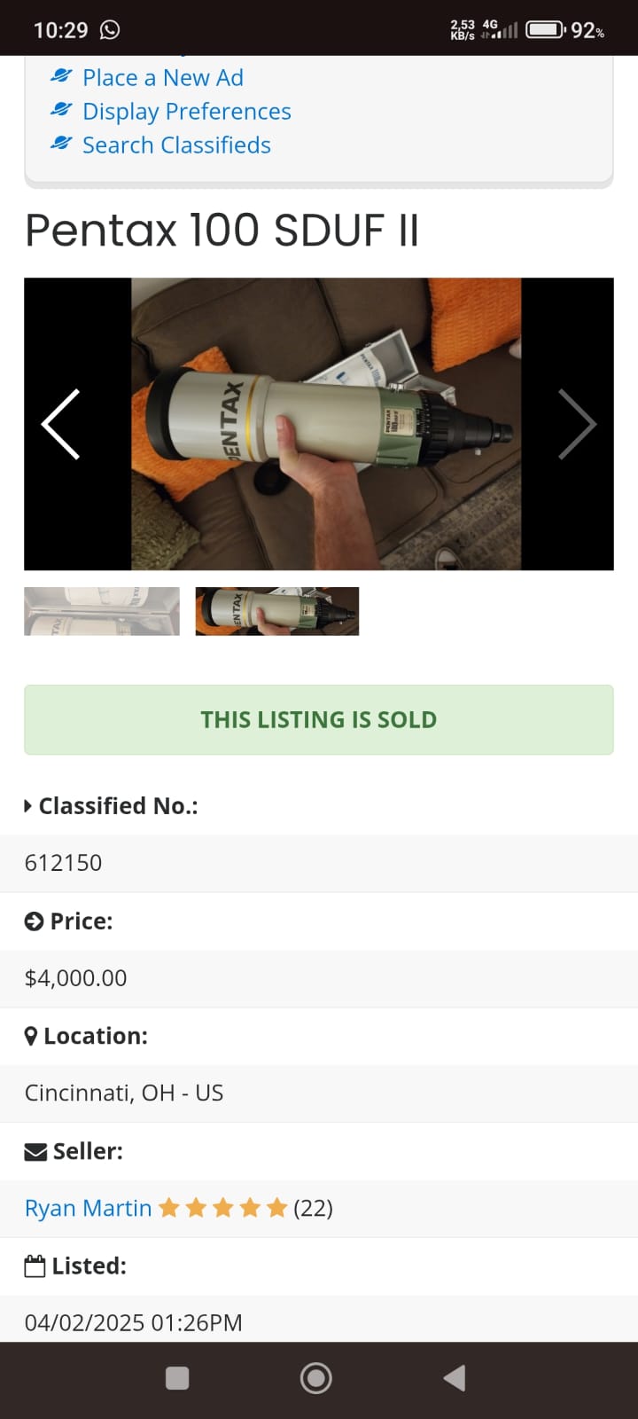
Task: Open Display Preferences menu link
Action: point(187,111)
